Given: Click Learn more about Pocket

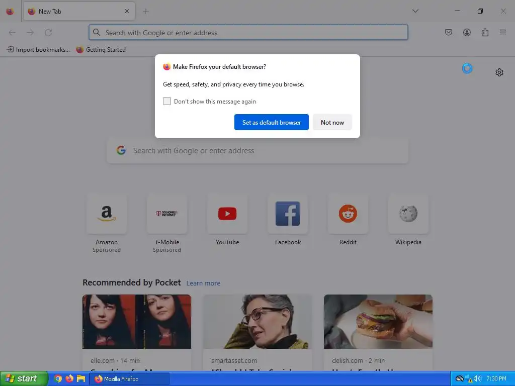Looking at the screenshot, I should point(203,283).
